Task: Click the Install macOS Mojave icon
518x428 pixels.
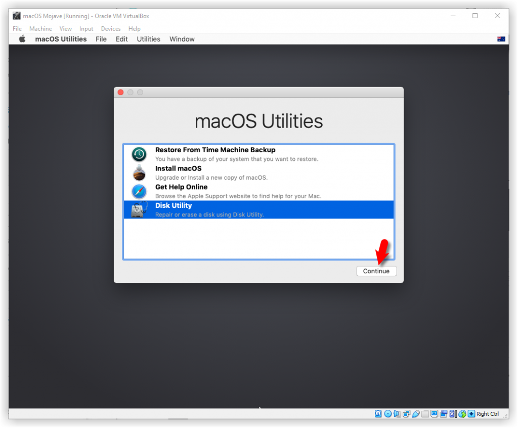Action: tap(139, 173)
